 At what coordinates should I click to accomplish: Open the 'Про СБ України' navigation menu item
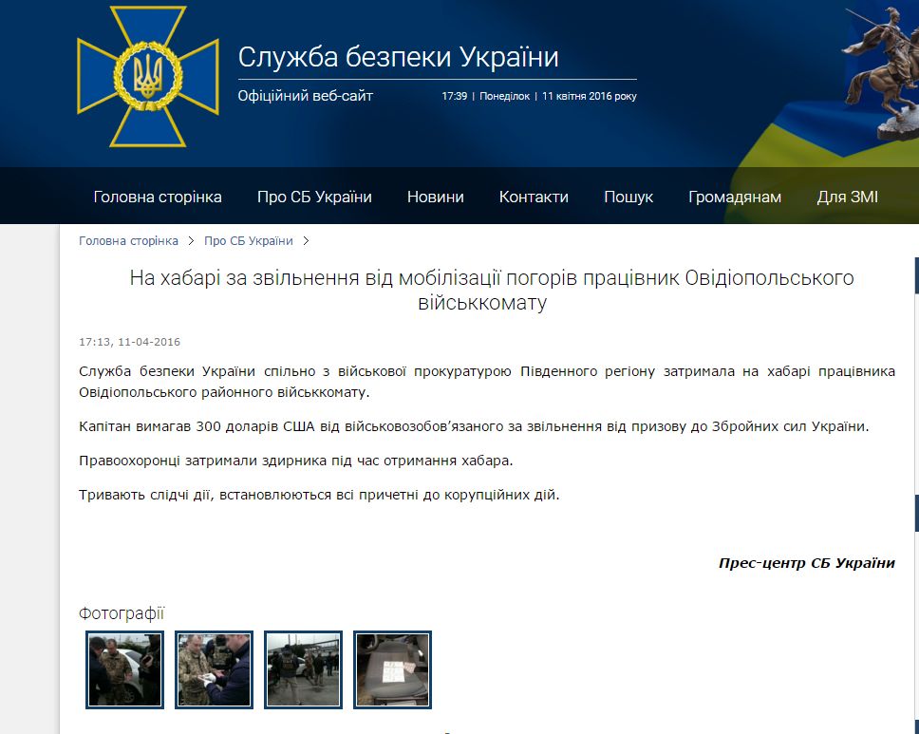314,197
